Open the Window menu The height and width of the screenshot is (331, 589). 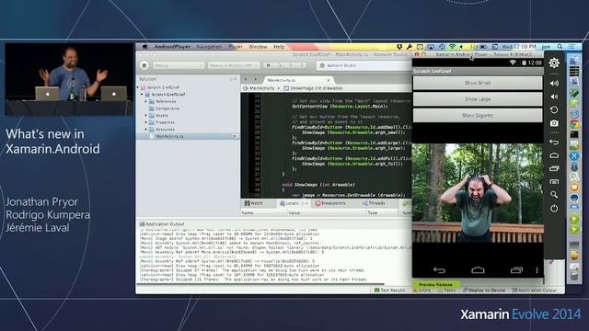click(258, 47)
